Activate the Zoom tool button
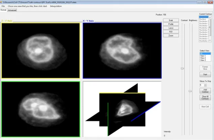 [x=171, y=36]
